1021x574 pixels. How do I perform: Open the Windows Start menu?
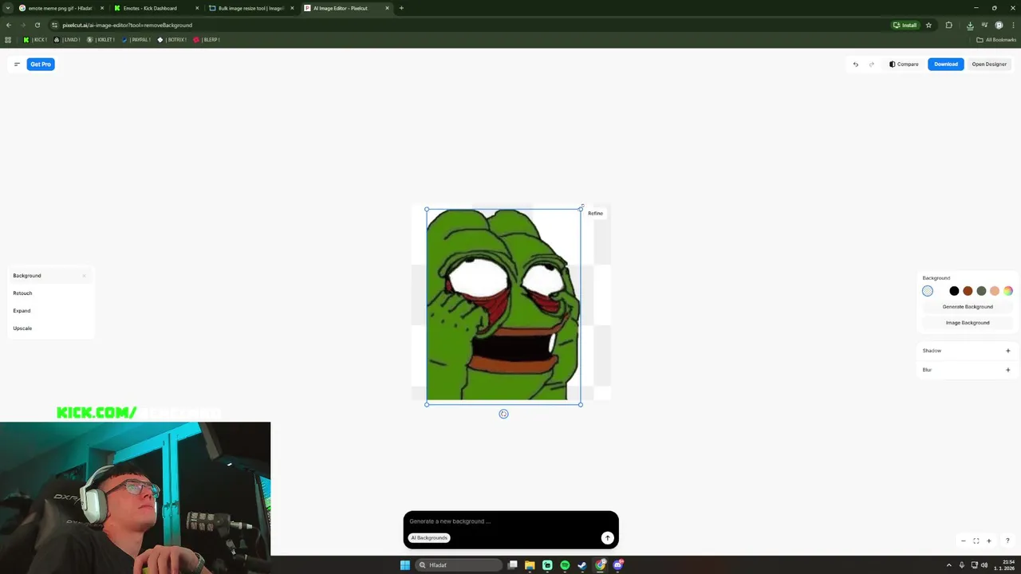(x=404, y=564)
